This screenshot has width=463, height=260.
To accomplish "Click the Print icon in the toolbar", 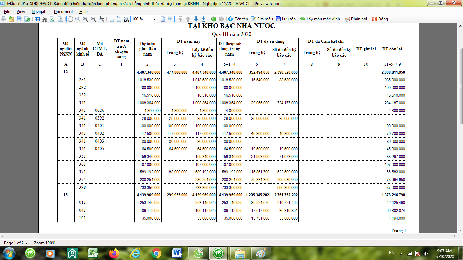I will pyautogui.click(x=4, y=19).
